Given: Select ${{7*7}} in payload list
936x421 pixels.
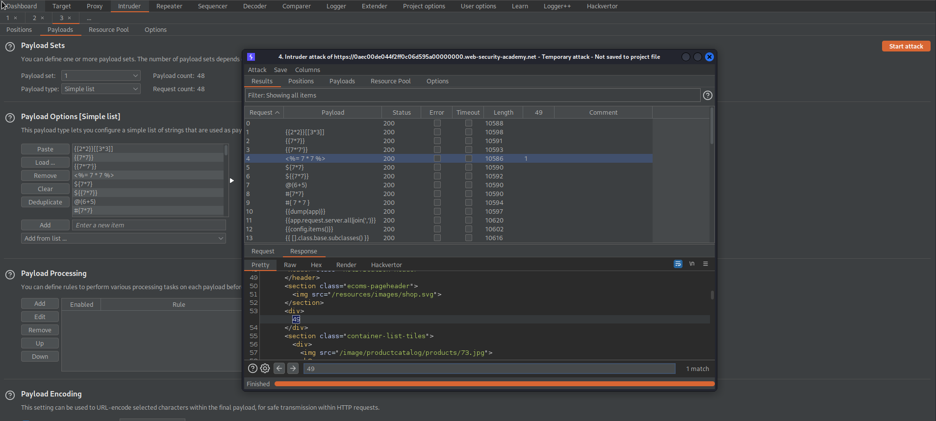Looking at the screenshot, I should [148, 193].
